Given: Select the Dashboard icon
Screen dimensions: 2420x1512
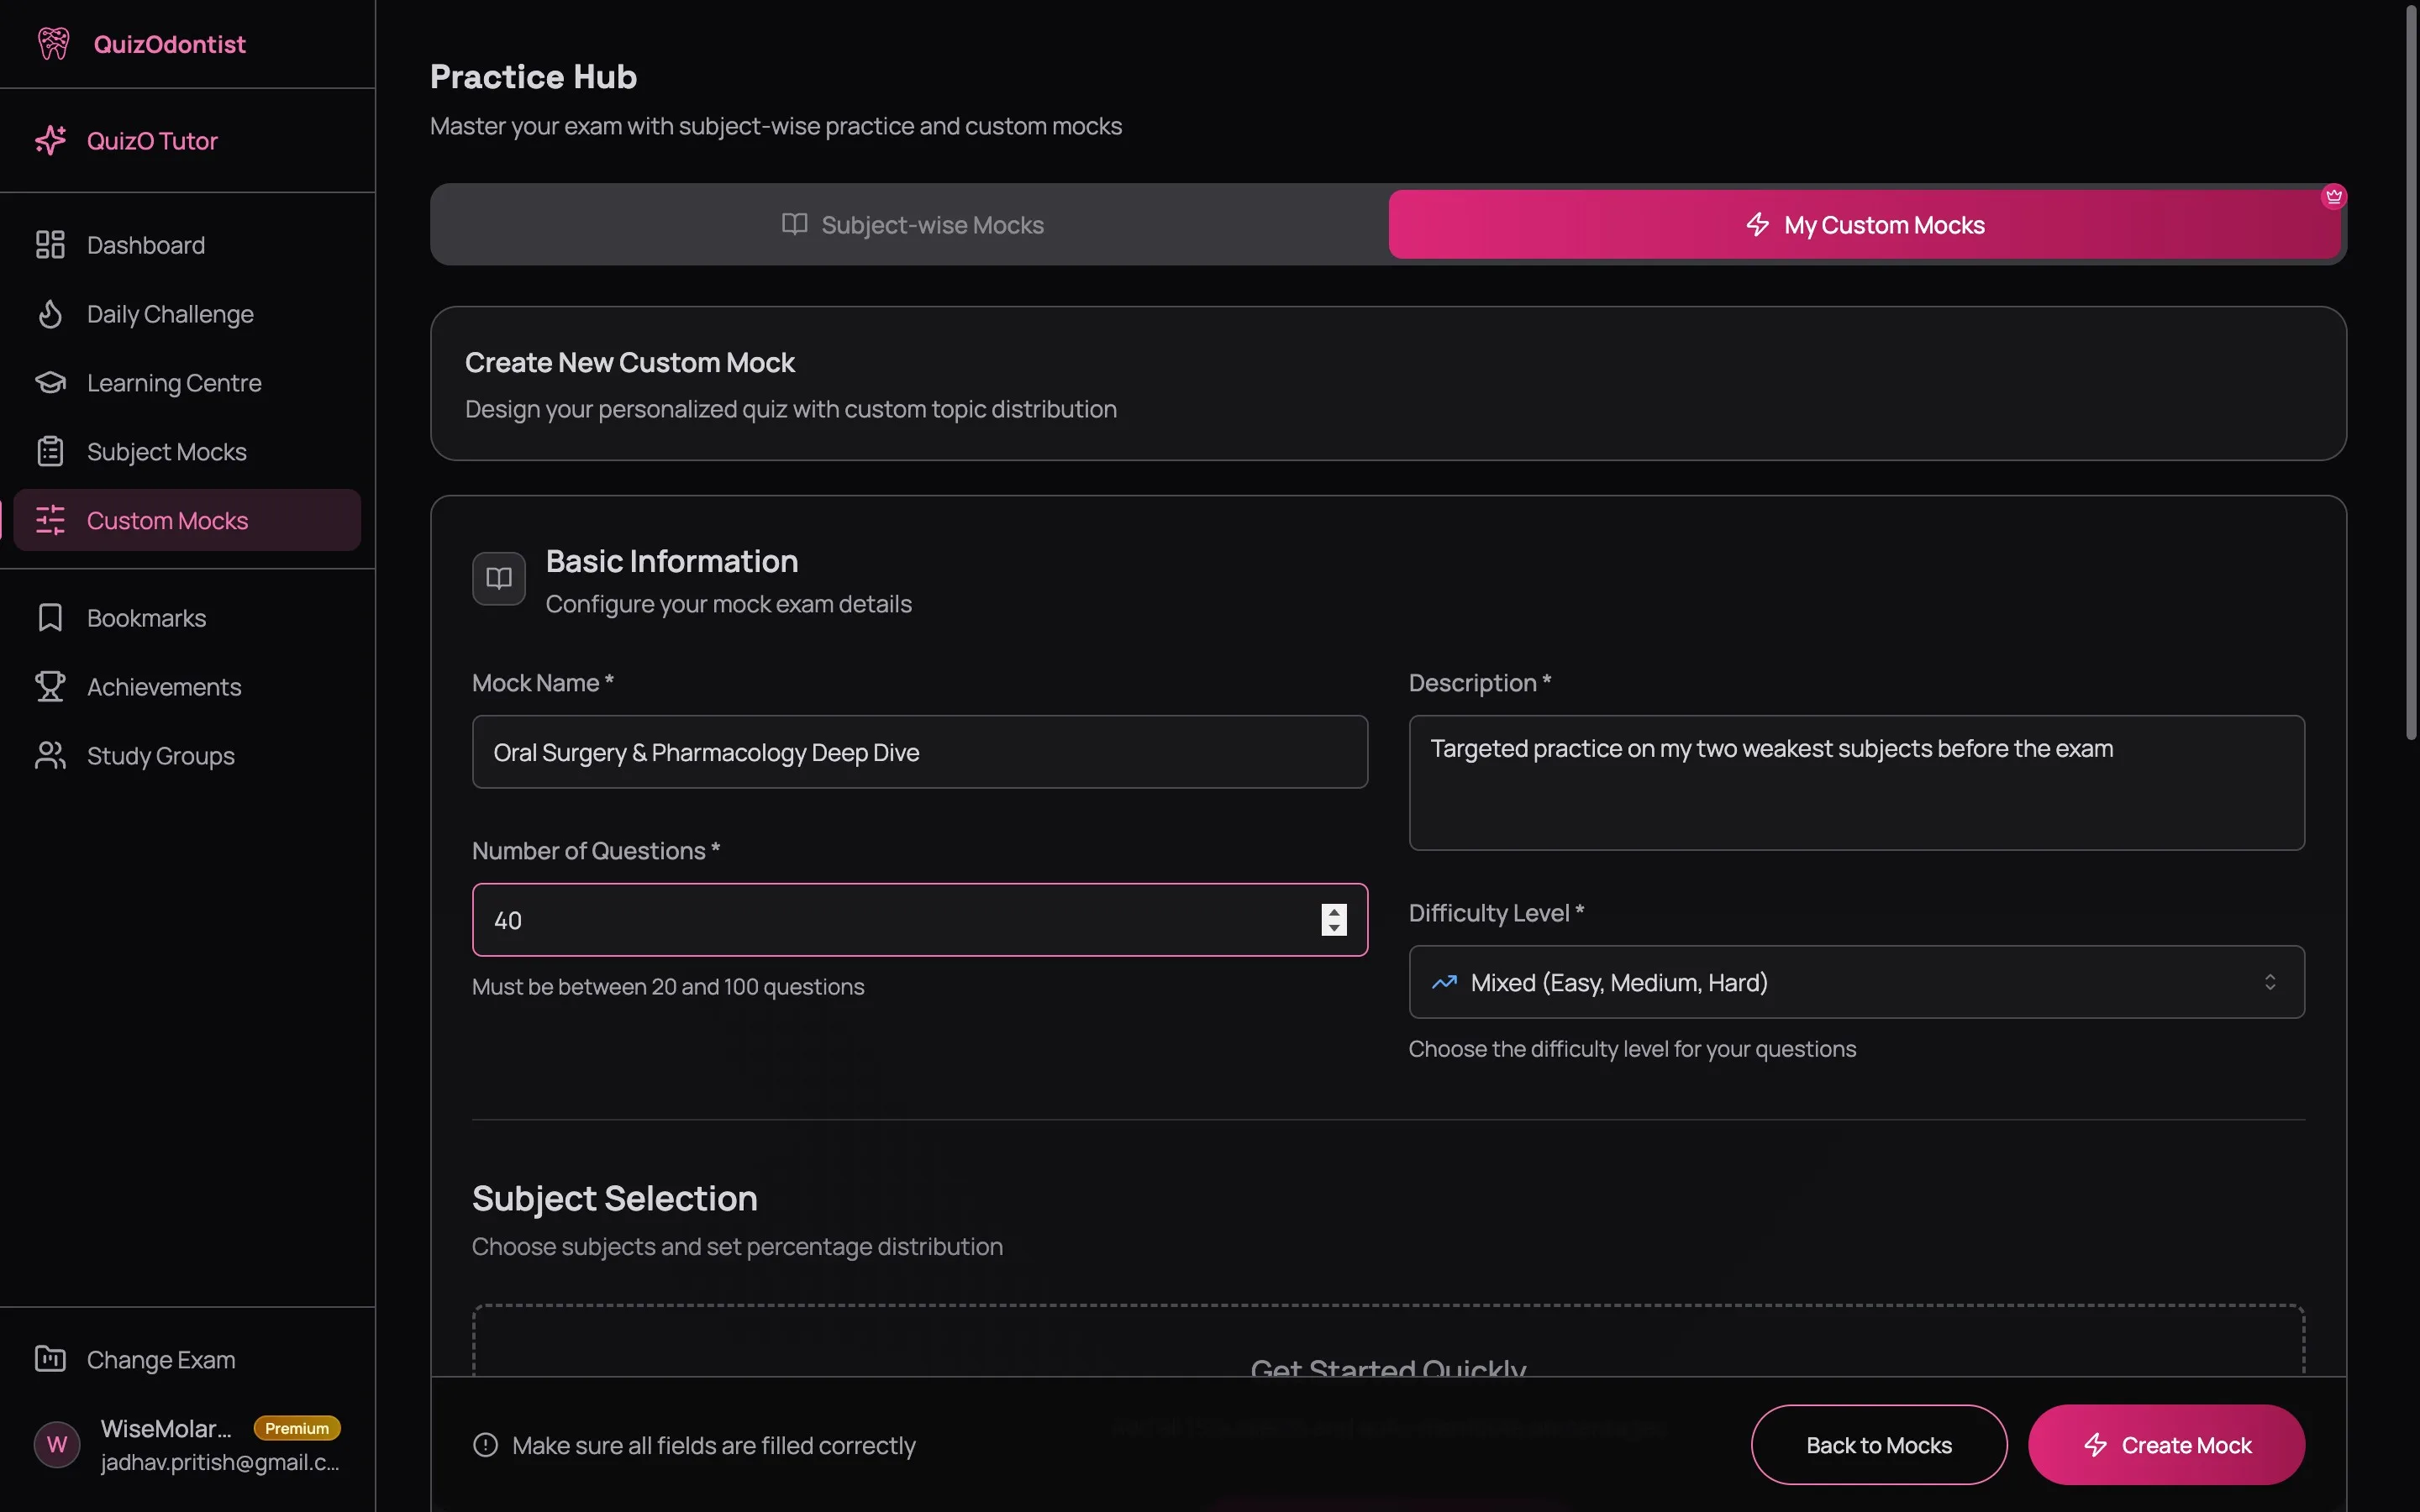Looking at the screenshot, I should (50, 244).
